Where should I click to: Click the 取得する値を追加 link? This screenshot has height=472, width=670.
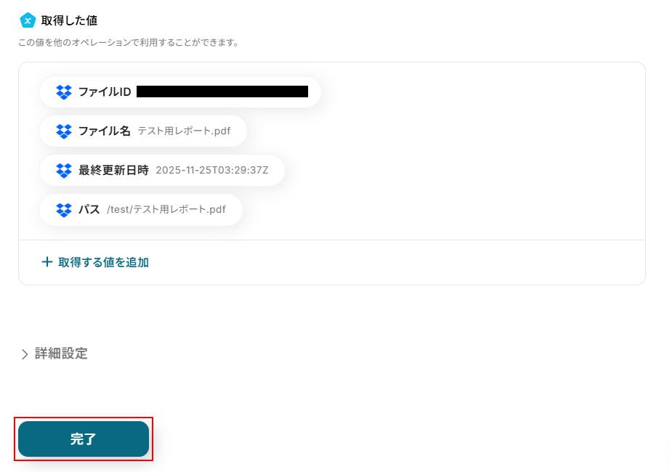pyautogui.click(x=103, y=262)
